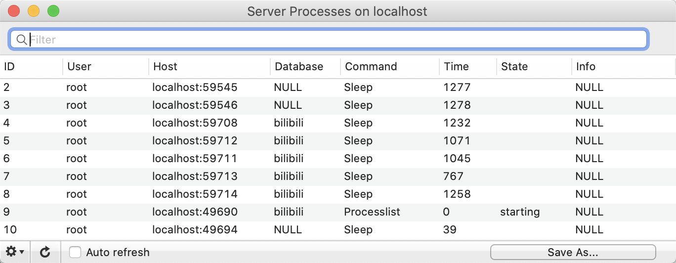Enable the Auto refresh checkbox

75,252
